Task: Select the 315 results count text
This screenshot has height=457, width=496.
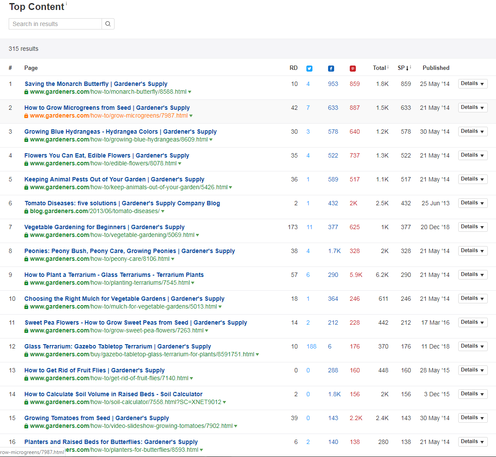Action: (x=23, y=49)
